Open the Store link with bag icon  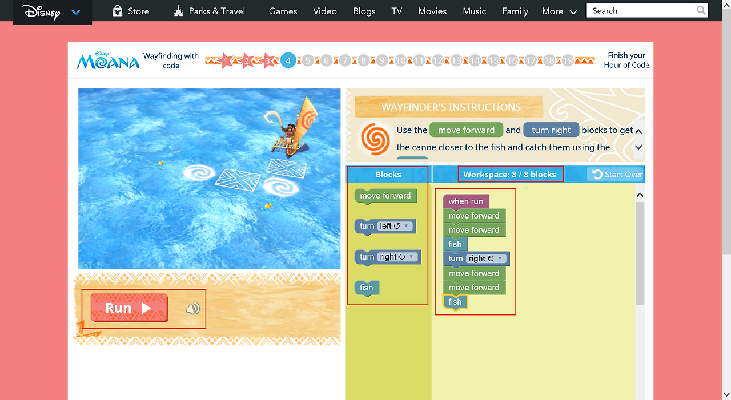[x=131, y=11]
